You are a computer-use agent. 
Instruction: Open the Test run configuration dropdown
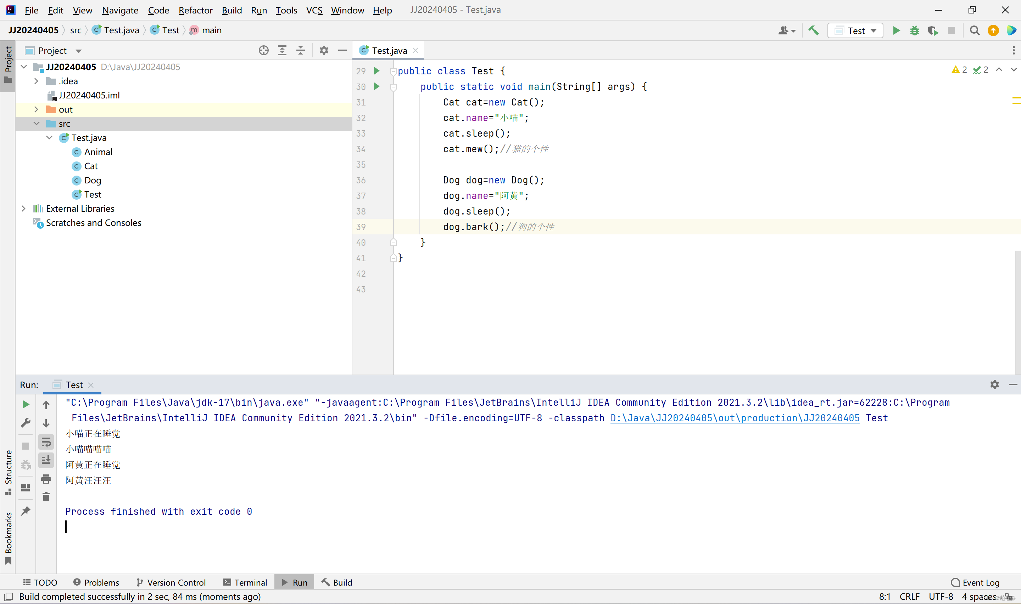(x=855, y=30)
